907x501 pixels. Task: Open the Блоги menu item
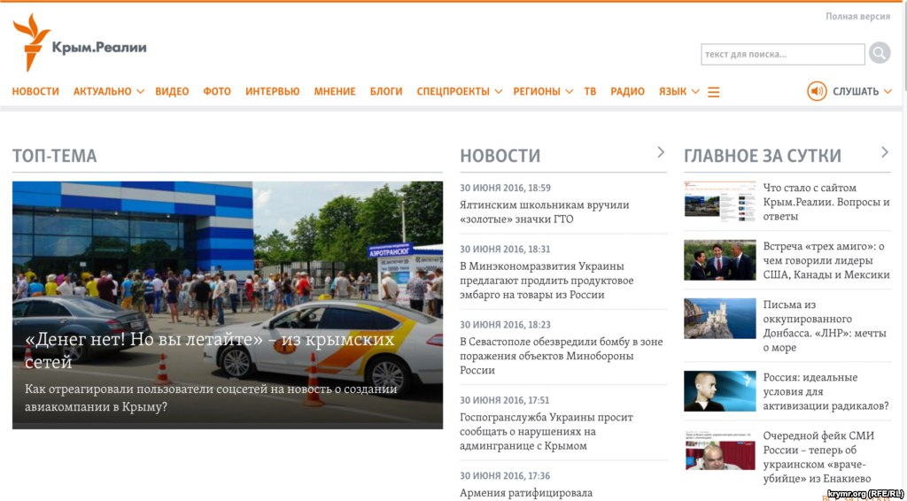386,91
